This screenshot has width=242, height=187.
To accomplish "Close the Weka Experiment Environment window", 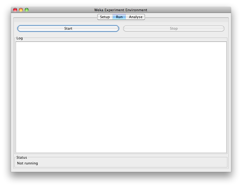I will pyautogui.click(x=15, y=10).
